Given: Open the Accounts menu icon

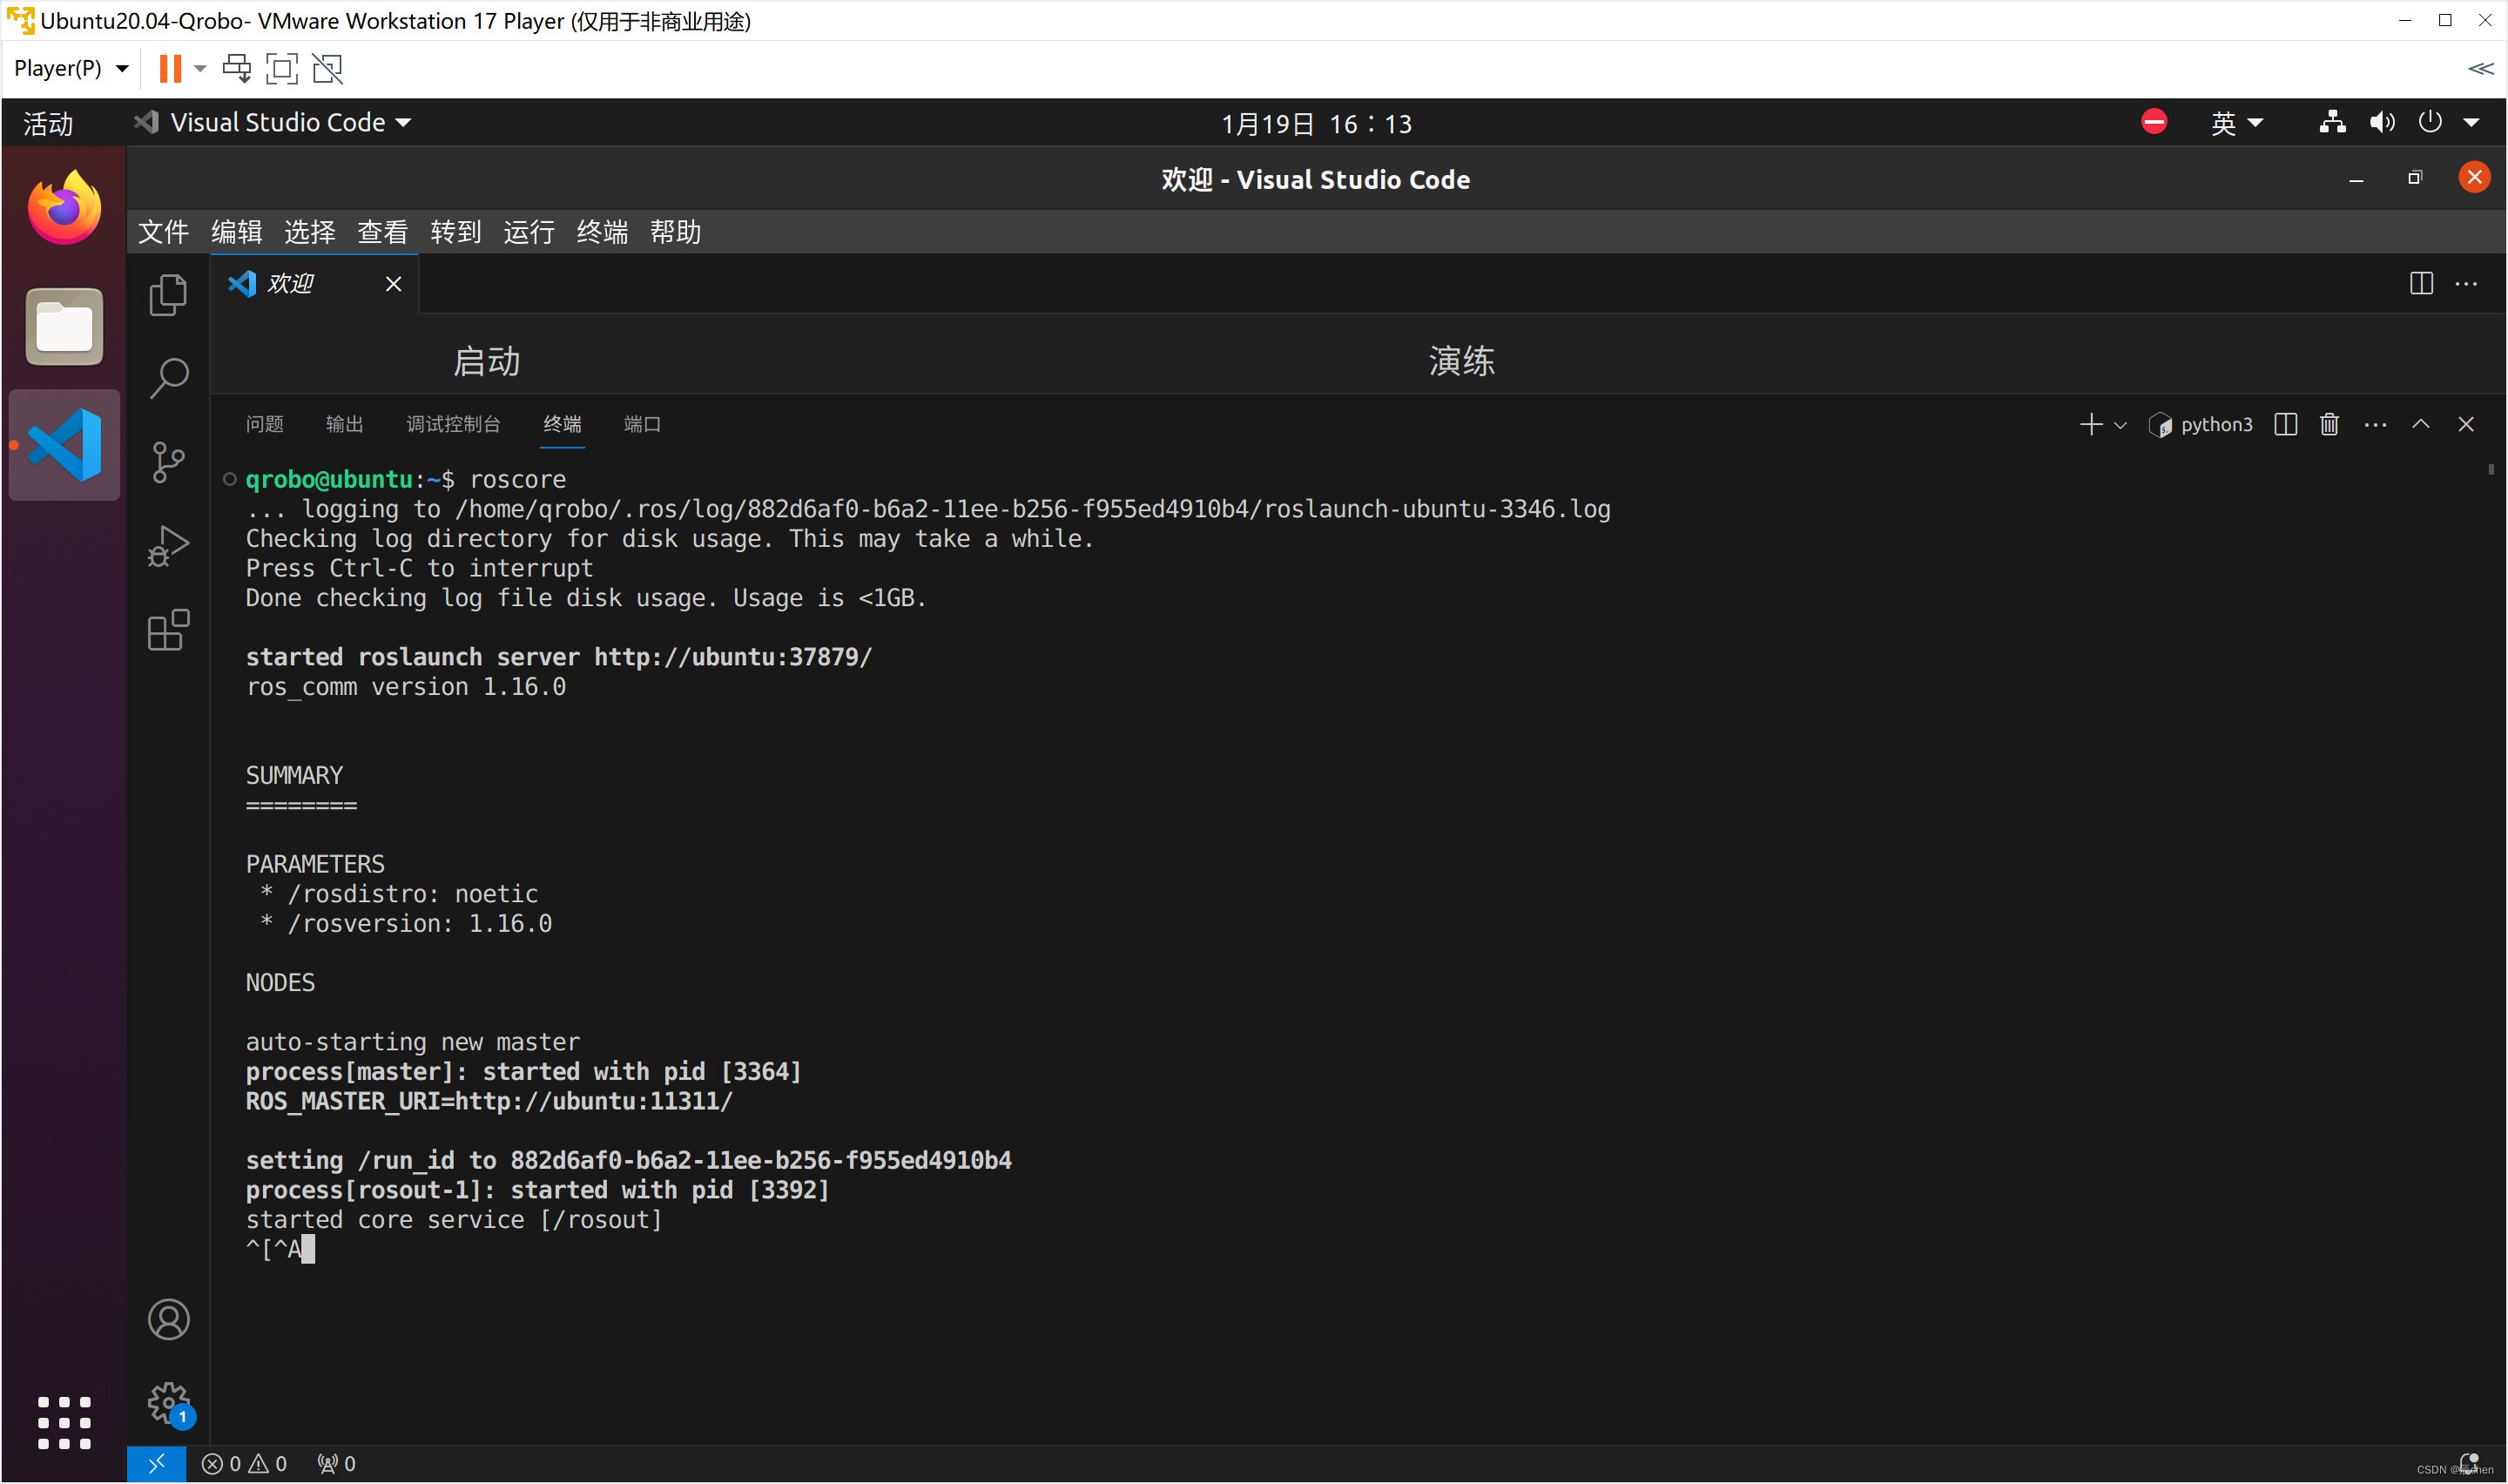Looking at the screenshot, I should pyautogui.click(x=168, y=1320).
